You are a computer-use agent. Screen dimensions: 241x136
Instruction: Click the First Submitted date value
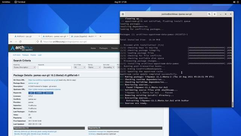(x=35, y=121)
